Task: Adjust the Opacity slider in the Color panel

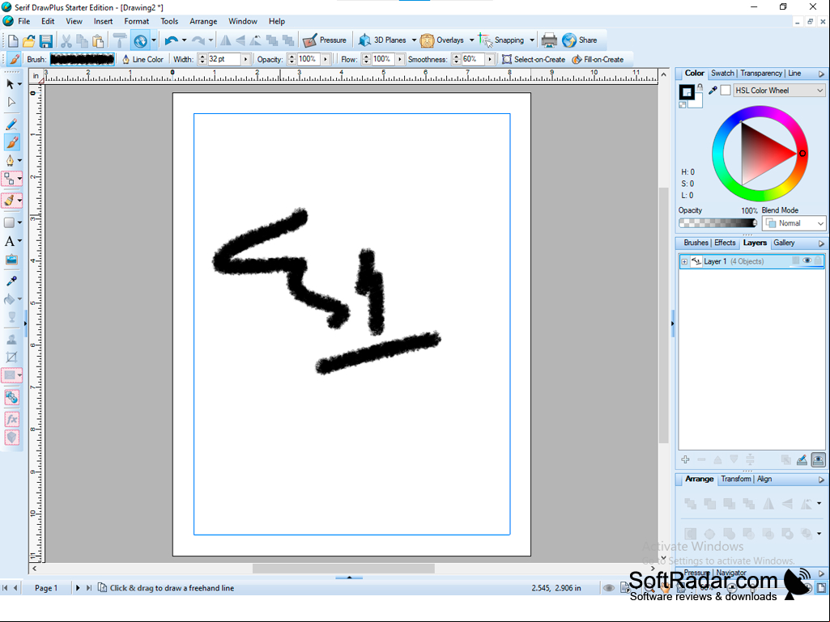Action: [x=717, y=223]
